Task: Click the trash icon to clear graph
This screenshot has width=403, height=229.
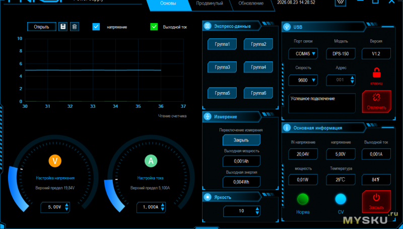Action: point(75,27)
